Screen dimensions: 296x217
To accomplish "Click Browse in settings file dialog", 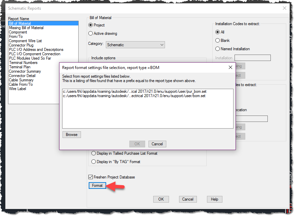I will [x=72, y=135].
